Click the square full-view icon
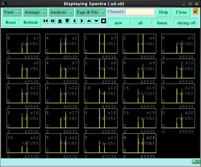Image resolution: width=201 pixels, height=167 pixels. (104, 21)
